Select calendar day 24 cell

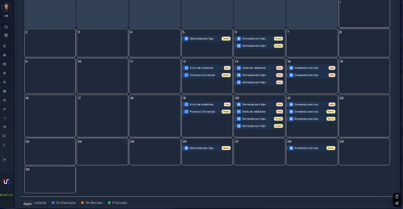[x=102, y=152]
